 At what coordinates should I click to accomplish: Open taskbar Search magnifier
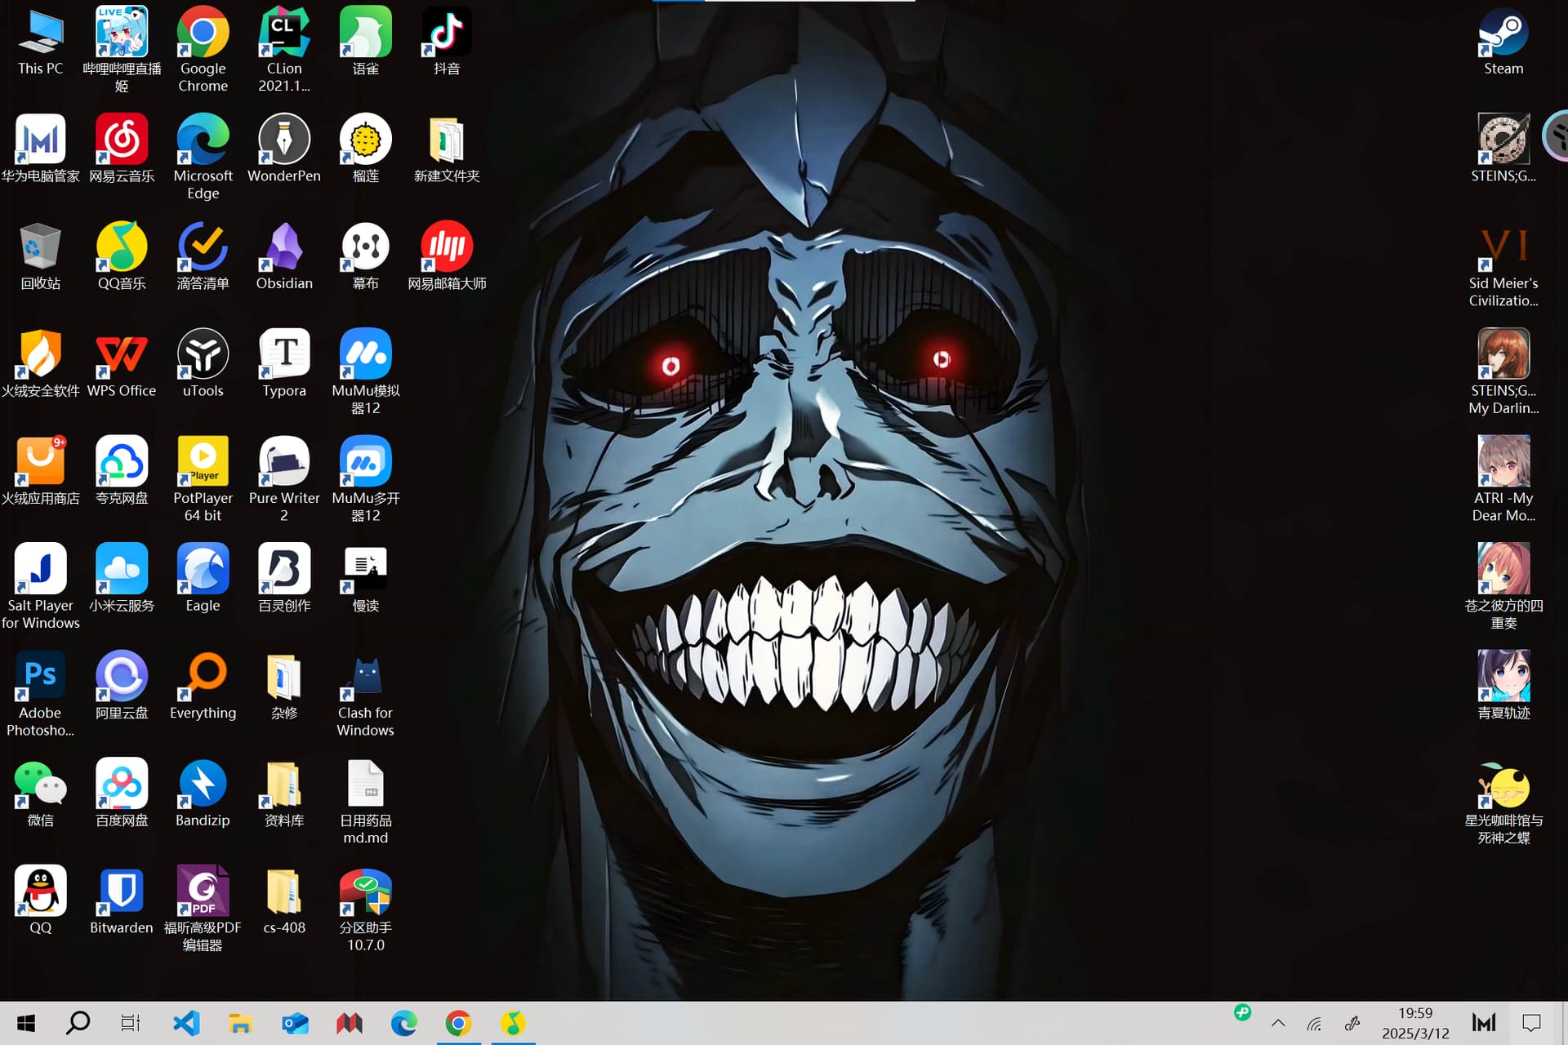coord(78,1023)
